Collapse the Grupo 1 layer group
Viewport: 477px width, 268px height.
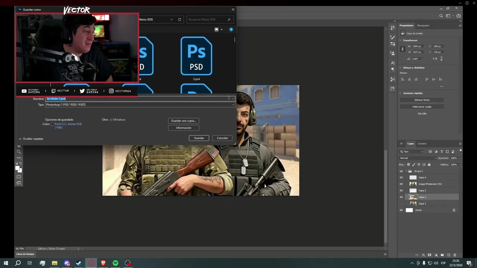click(406, 171)
